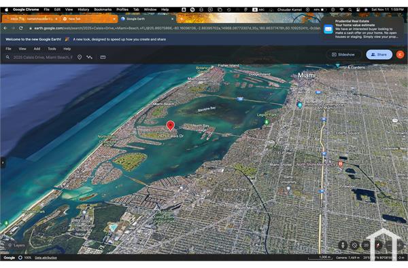Open the Tools menu in Google Earth
Image resolution: width=408 pixels, height=268 pixels.
pyautogui.click(x=52, y=49)
